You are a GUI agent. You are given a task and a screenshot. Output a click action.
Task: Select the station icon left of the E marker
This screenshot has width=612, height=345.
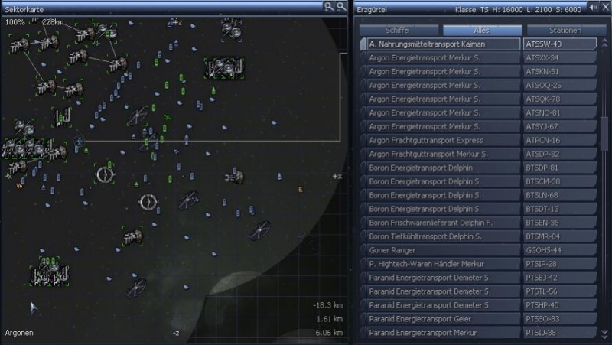pos(235,177)
